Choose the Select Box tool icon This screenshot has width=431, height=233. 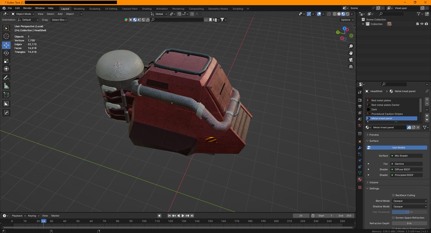click(6, 28)
